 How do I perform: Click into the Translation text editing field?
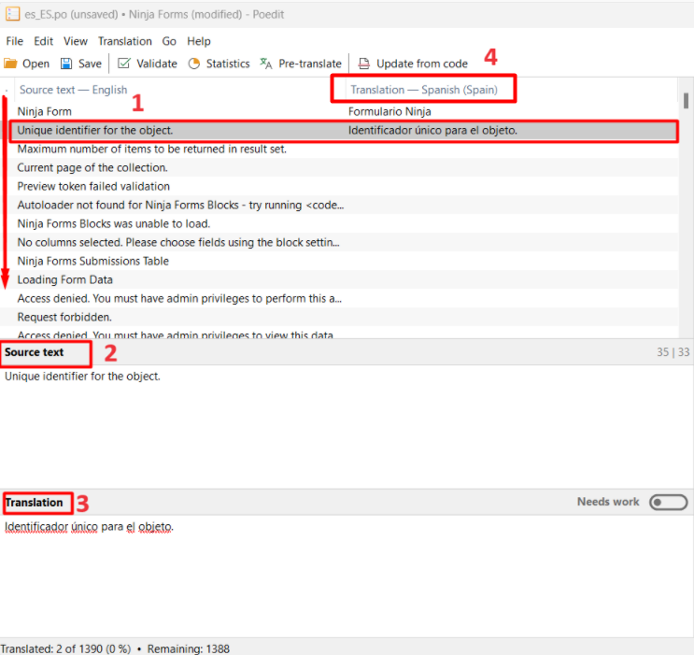(346, 570)
